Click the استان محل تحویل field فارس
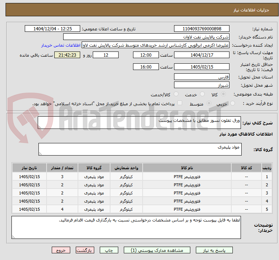 click(x=202, y=77)
